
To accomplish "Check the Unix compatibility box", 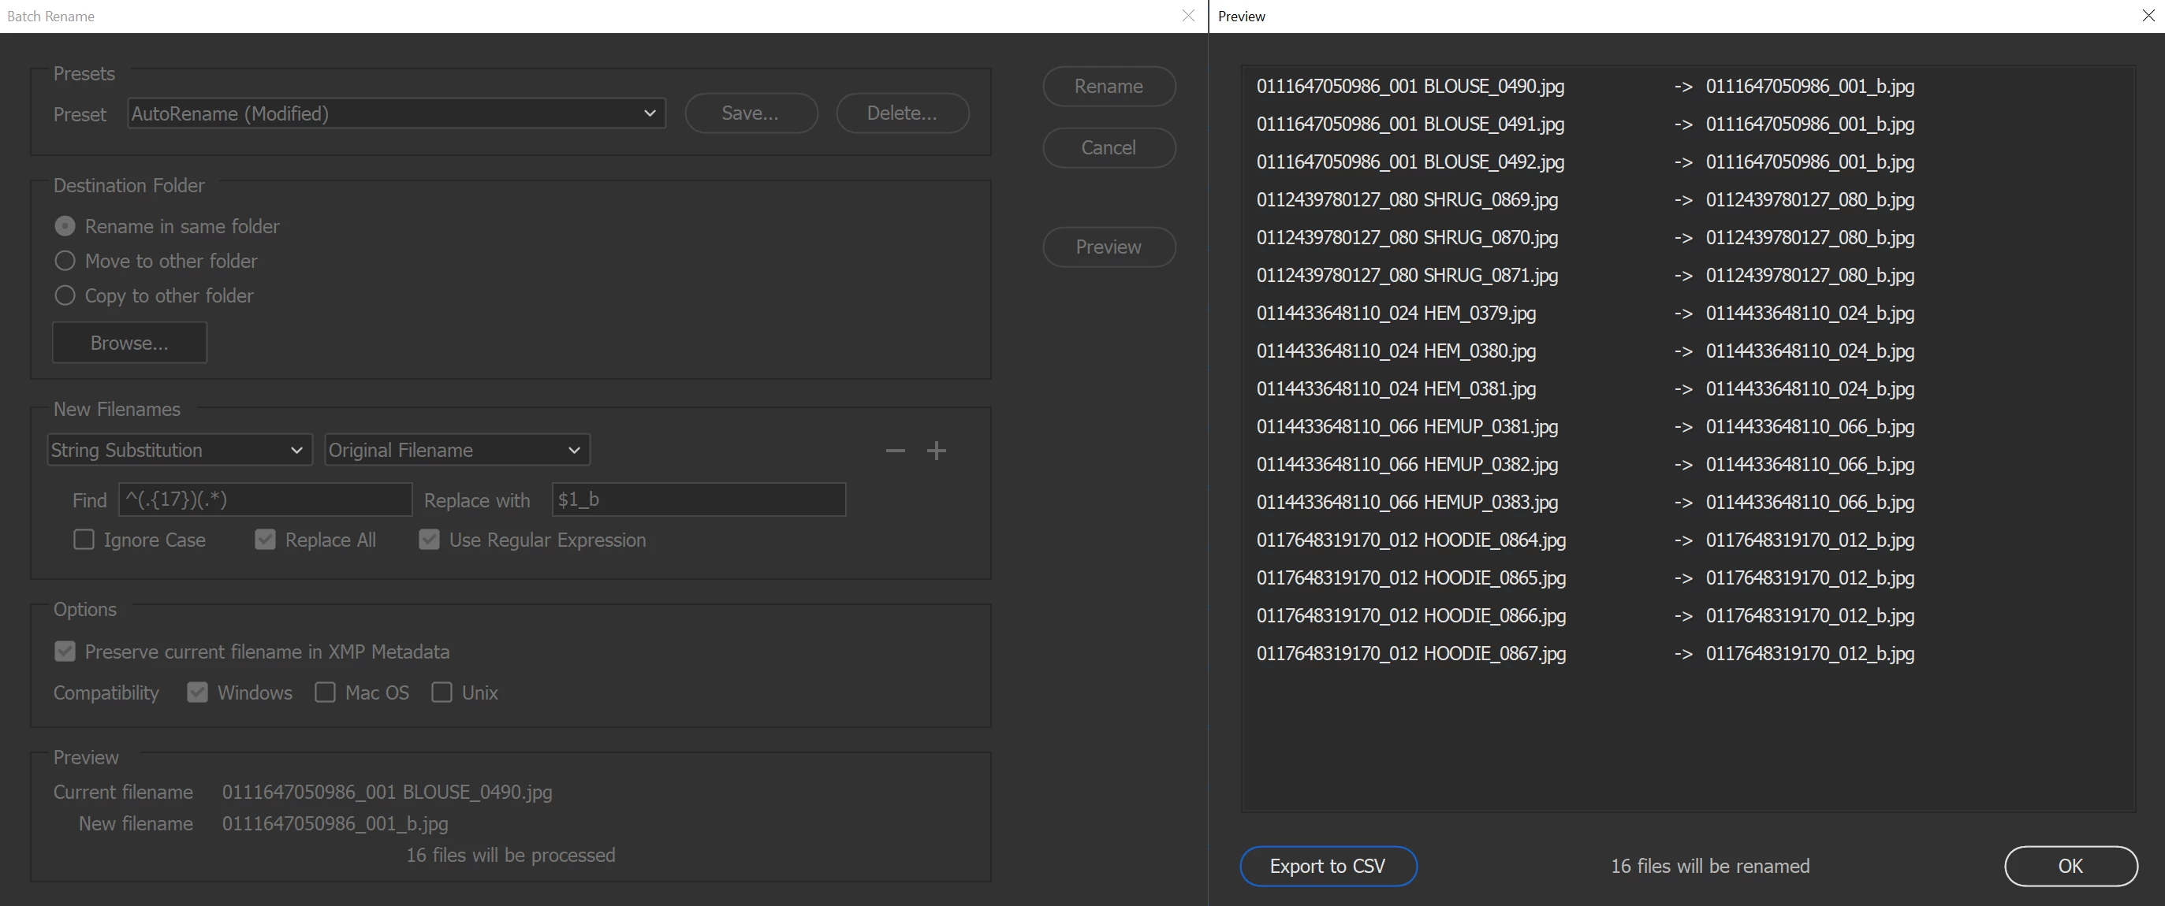I will [x=442, y=692].
